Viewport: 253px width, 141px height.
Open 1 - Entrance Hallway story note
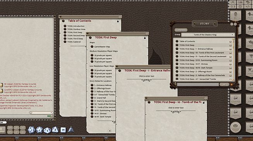click(103, 85)
